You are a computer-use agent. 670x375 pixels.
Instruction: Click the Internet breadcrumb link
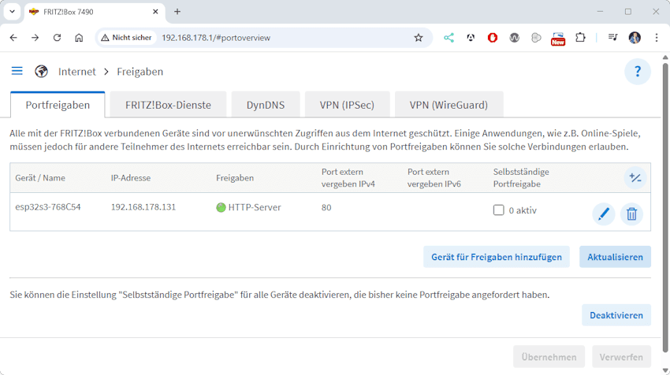pos(76,72)
